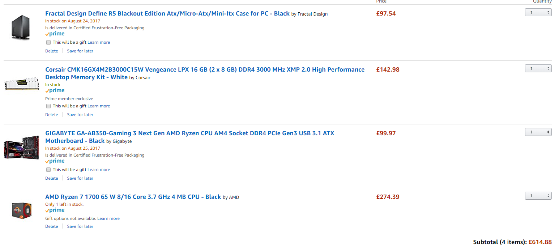The image size is (559, 247).
Task: Click the Corsair memory kit product image
Action: click(x=22, y=84)
